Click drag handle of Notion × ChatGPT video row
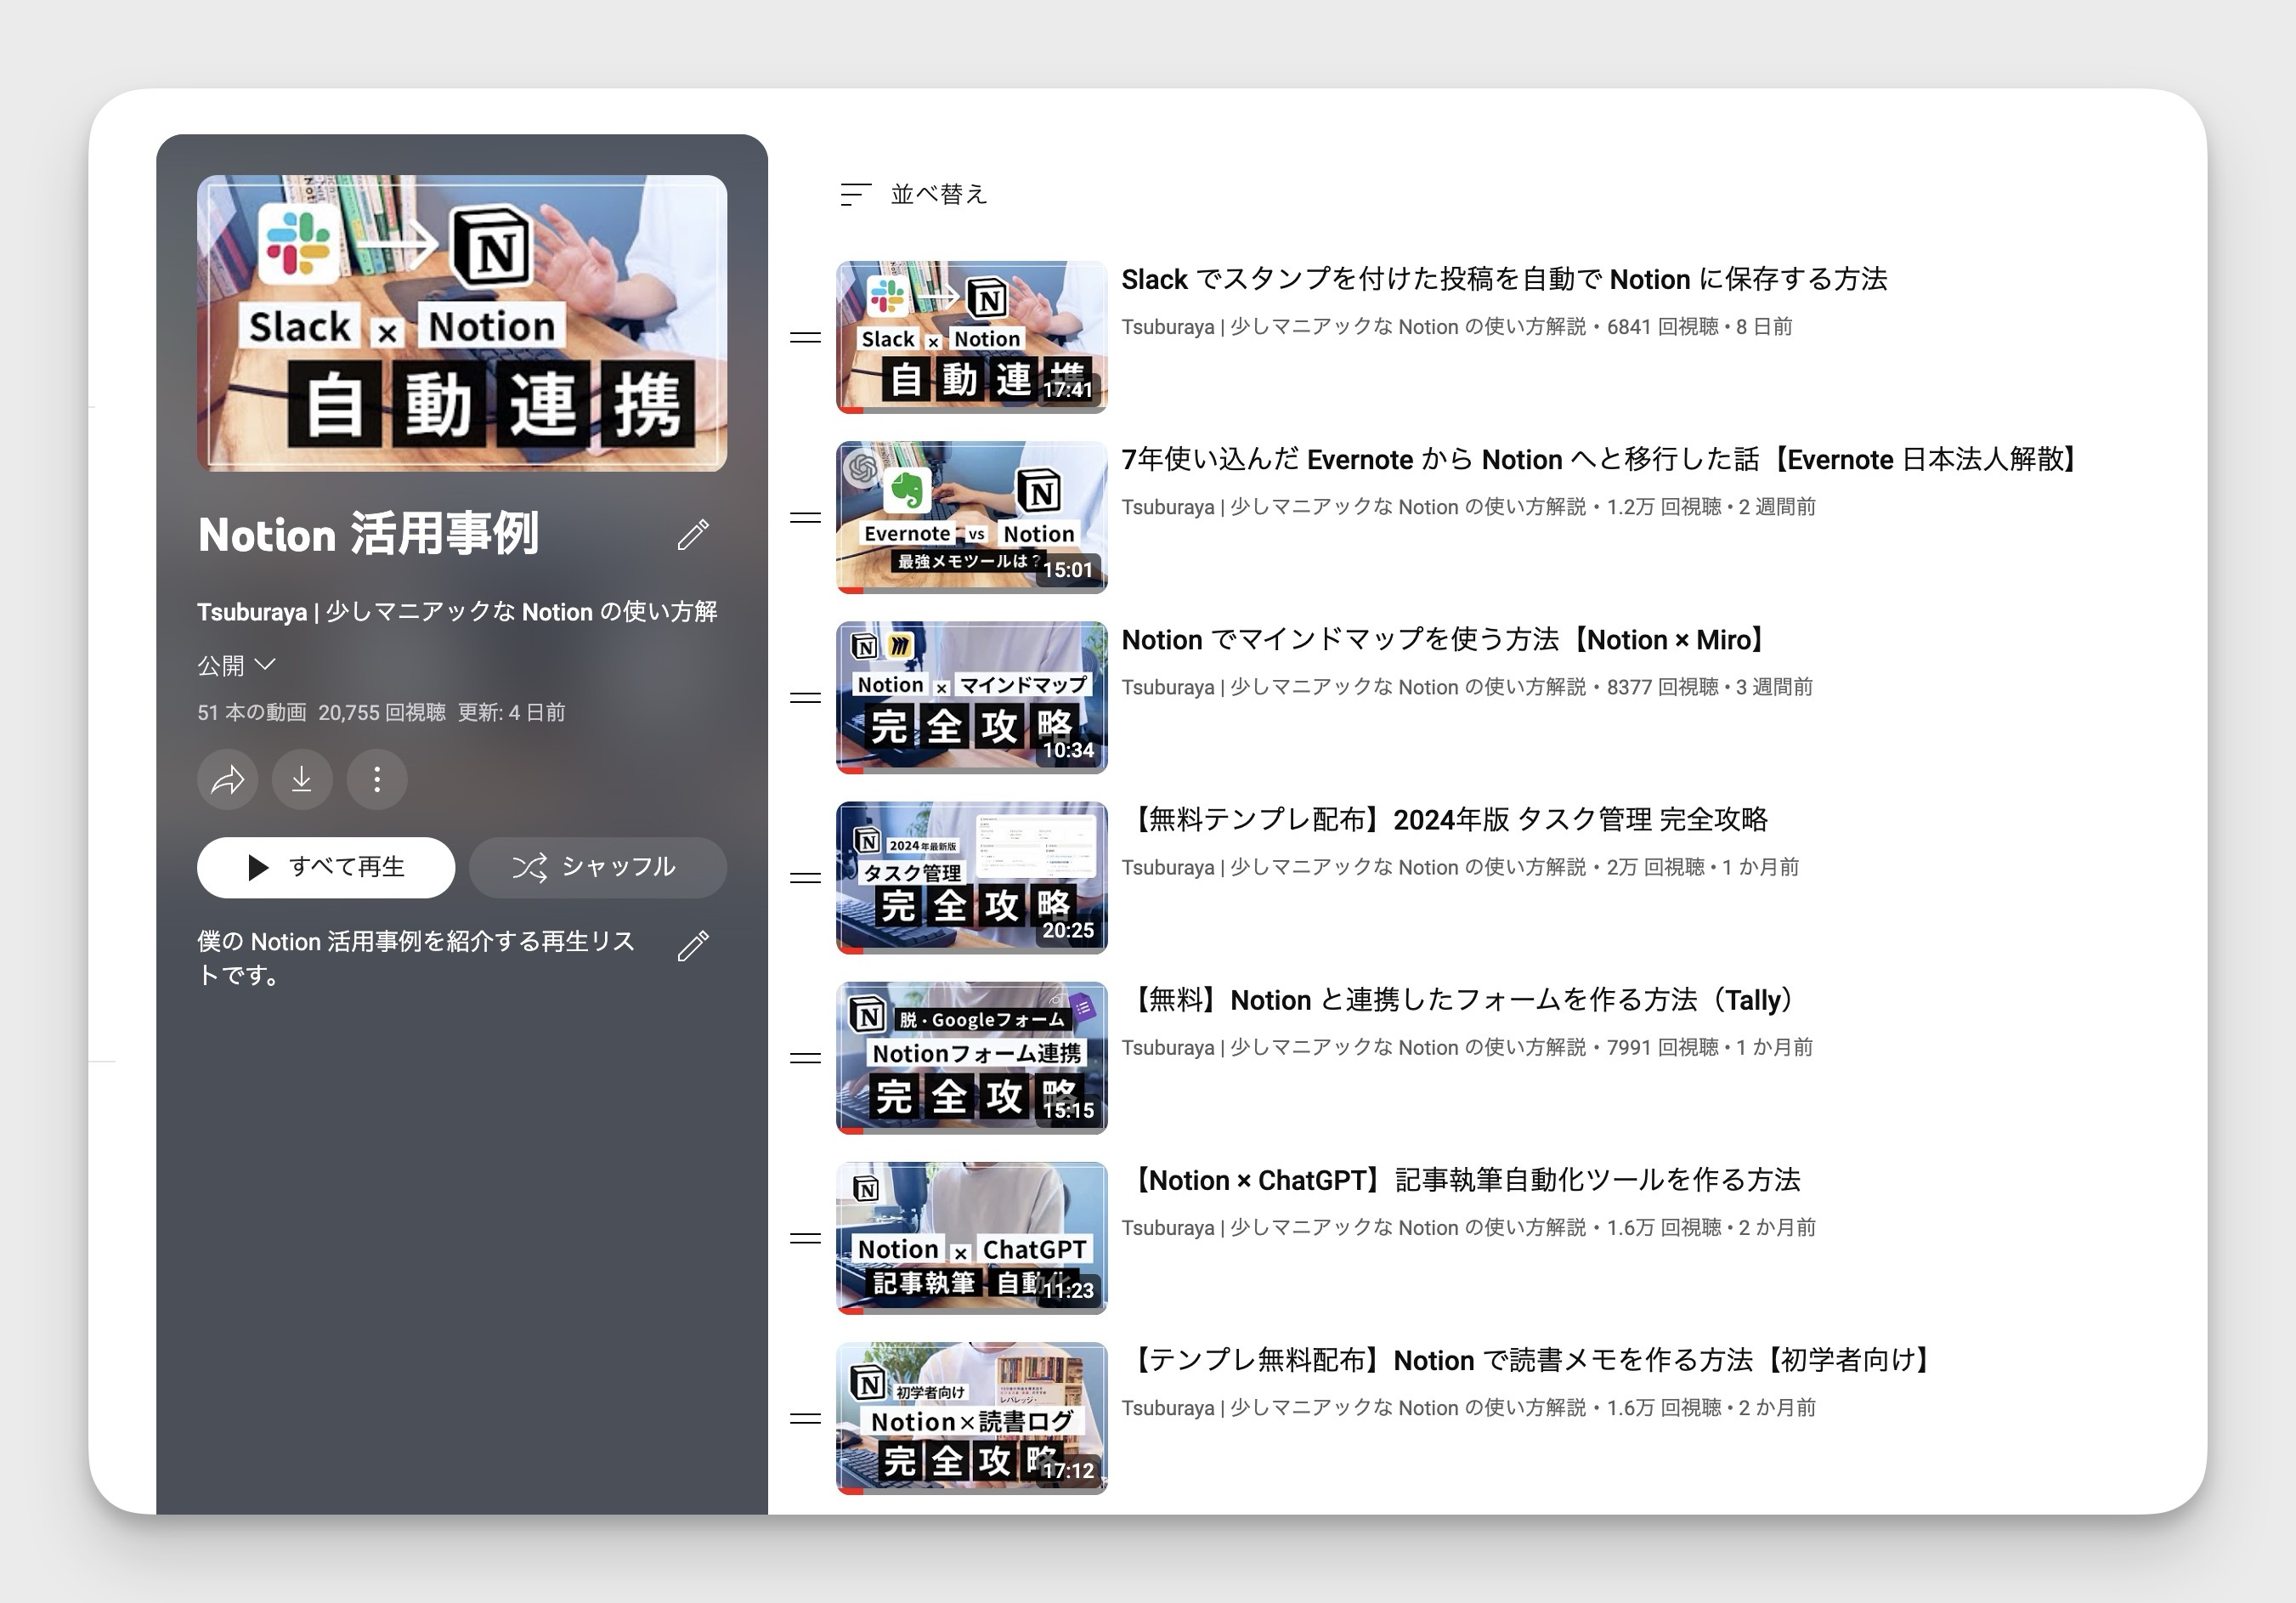2296x1603 pixels. 805,1238
